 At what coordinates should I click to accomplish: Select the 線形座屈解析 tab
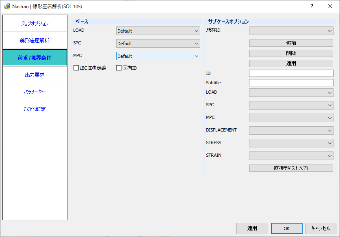tap(35, 40)
